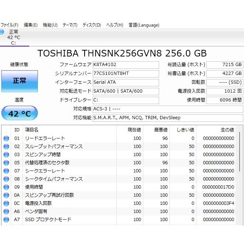
Task: Click the しきい値 column header
Action: coord(183,130)
